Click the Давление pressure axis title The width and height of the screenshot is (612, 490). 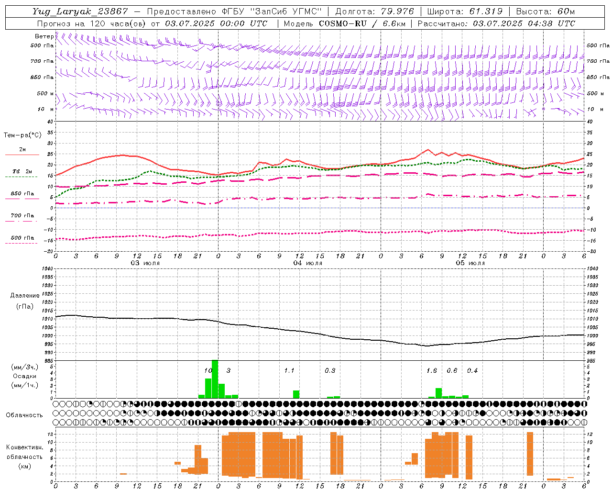click(x=25, y=296)
